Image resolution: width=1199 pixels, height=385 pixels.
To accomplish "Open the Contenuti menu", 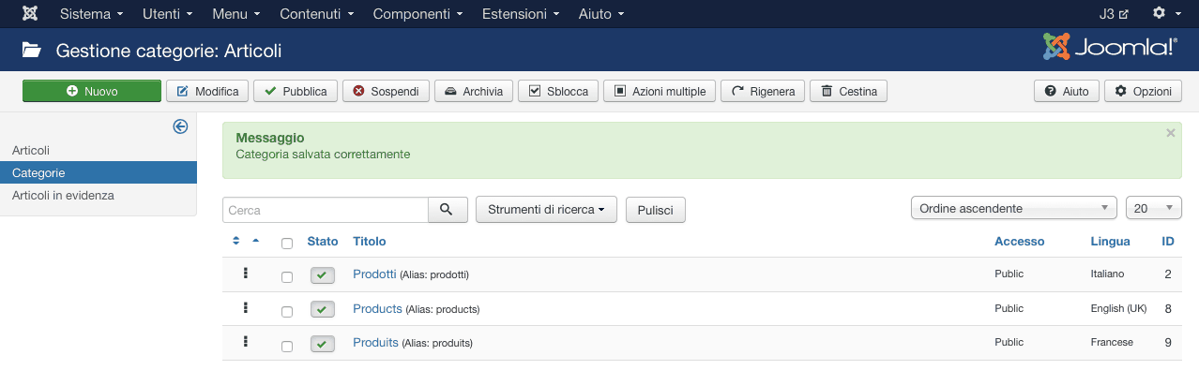I will (x=316, y=14).
